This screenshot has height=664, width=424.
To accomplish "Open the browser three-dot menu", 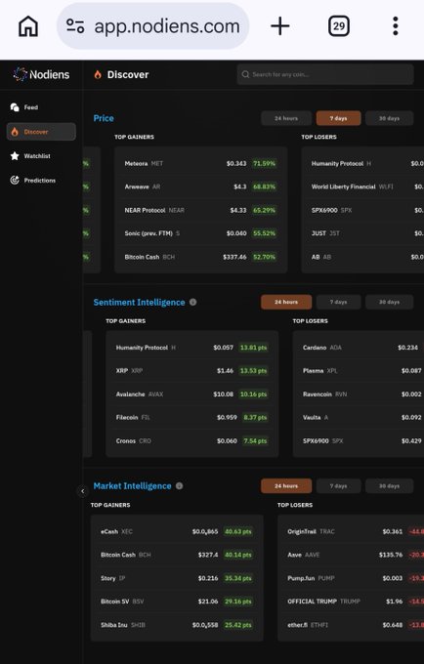I will [396, 26].
